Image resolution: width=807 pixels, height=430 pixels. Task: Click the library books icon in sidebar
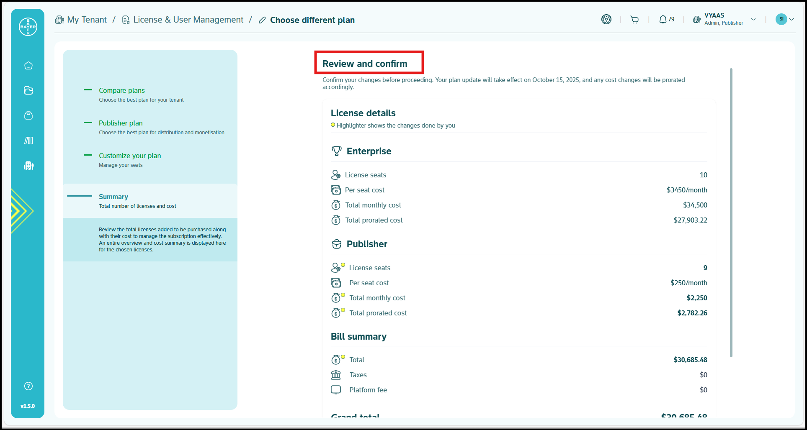tap(28, 141)
